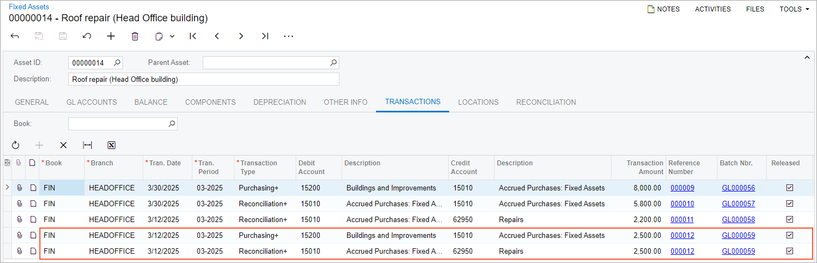Export transactions to Excel
The image size is (817, 263).
click(111, 145)
